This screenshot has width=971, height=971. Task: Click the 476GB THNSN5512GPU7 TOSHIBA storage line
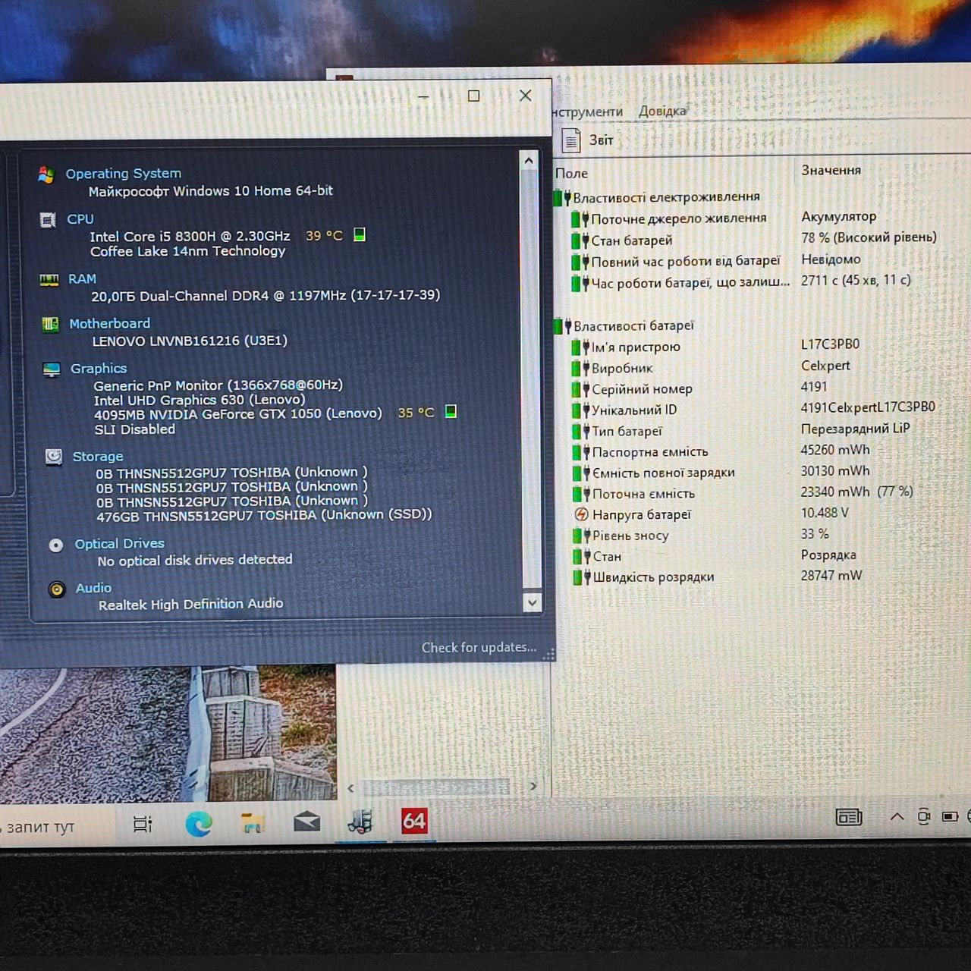click(264, 515)
